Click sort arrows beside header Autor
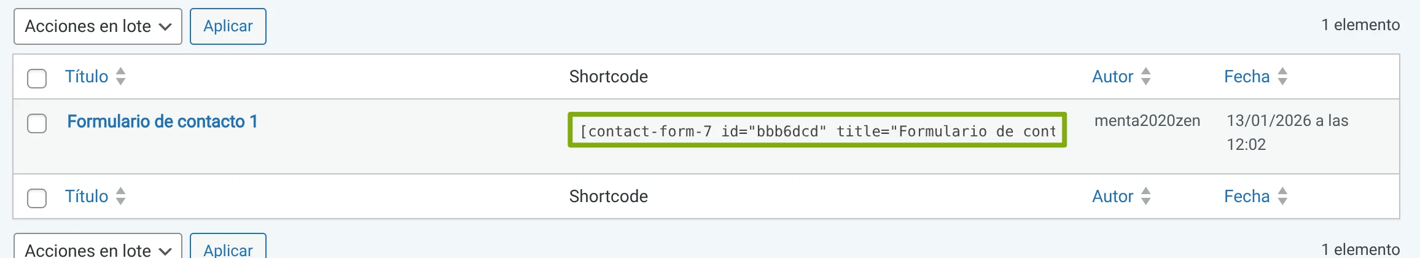 [x=1146, y=76]
